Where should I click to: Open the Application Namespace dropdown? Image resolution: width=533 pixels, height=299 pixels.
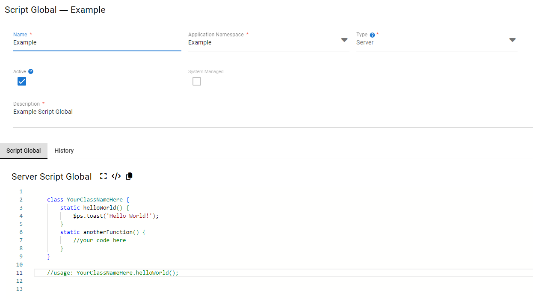344,40
